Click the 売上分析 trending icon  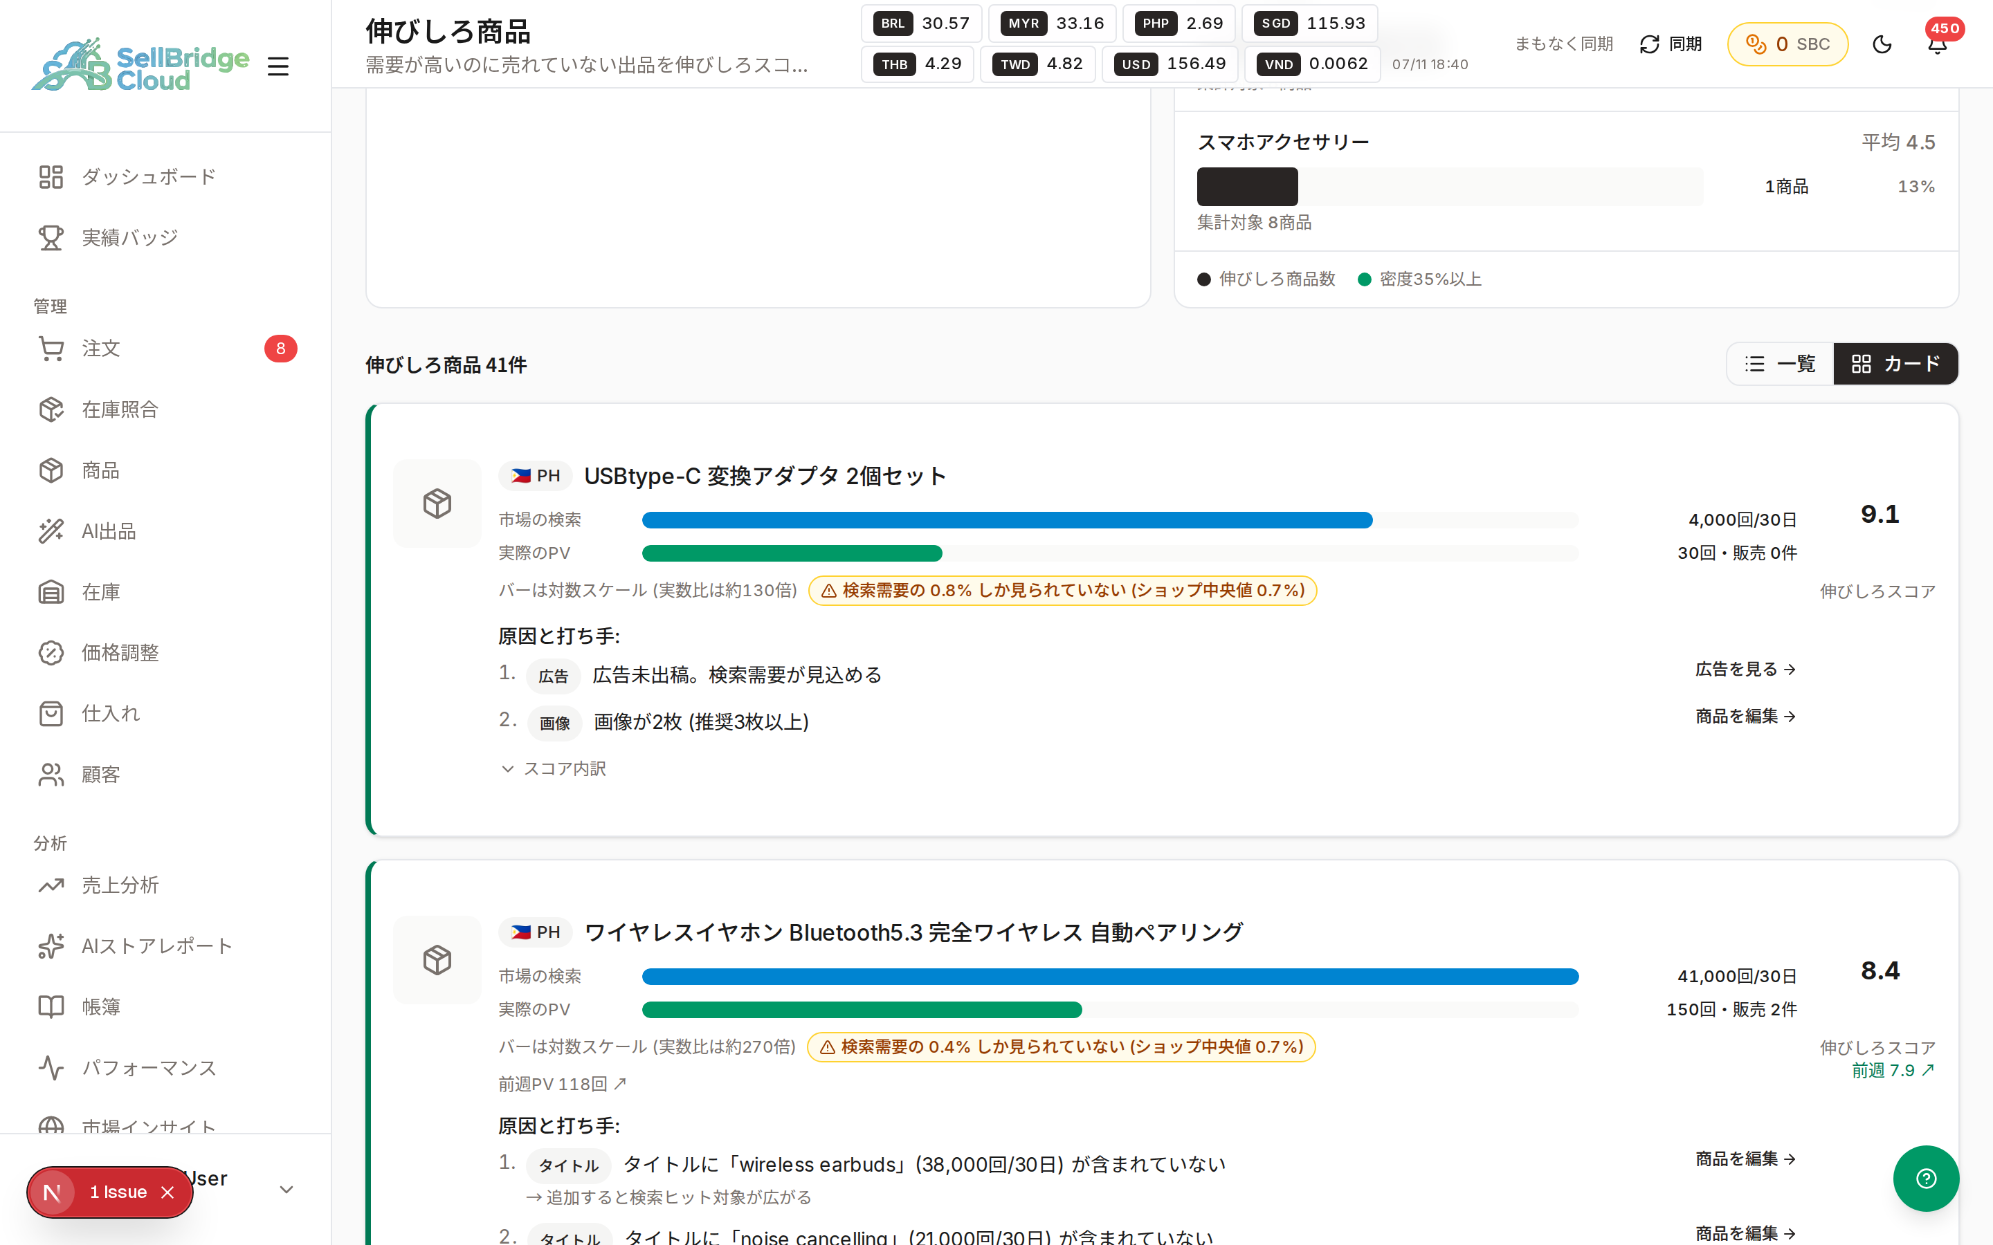(x=51, y=885)
